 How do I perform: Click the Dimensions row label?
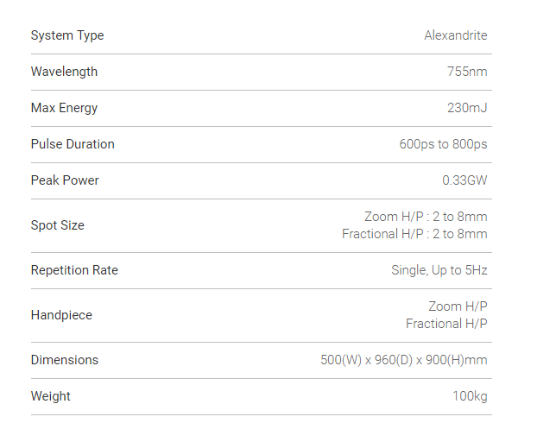point(65,360)
